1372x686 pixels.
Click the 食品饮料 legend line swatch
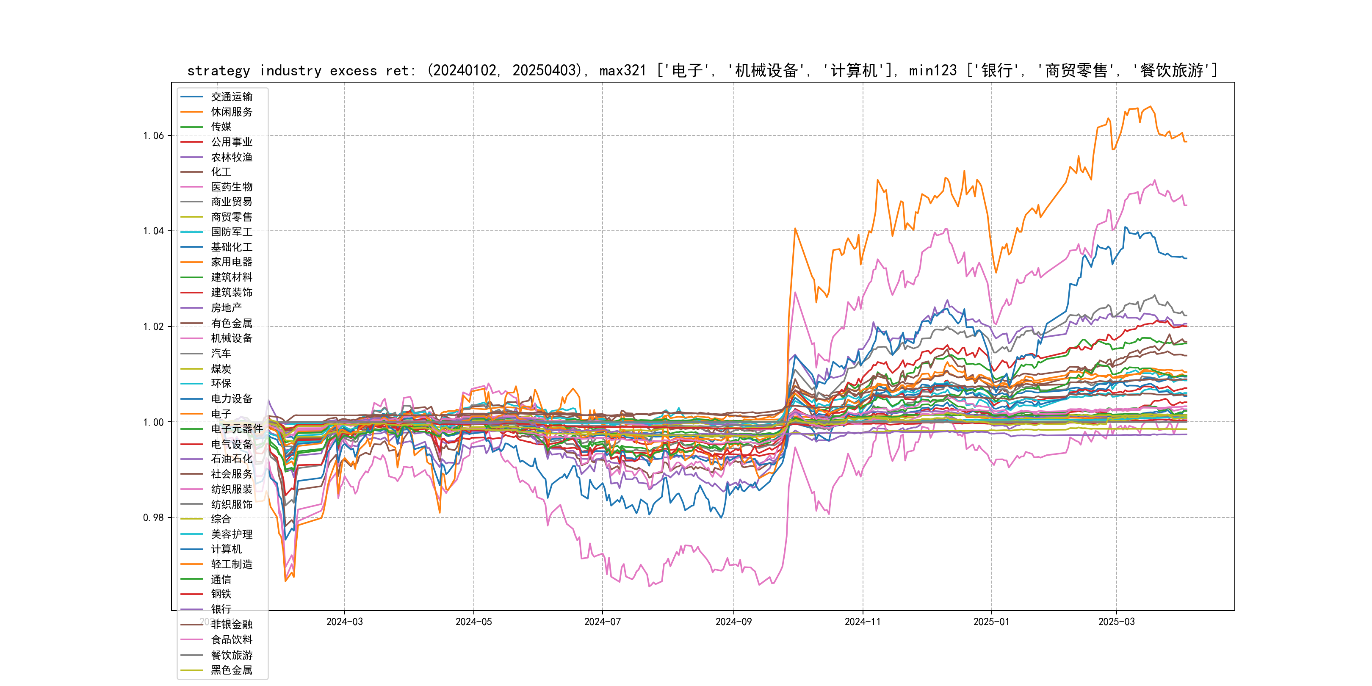192,640
